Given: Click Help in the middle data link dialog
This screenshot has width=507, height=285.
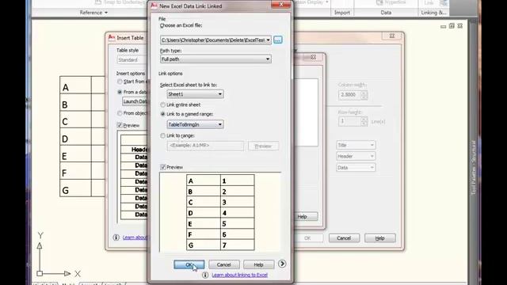Looking at the screenshot, I should coord(306,216).
